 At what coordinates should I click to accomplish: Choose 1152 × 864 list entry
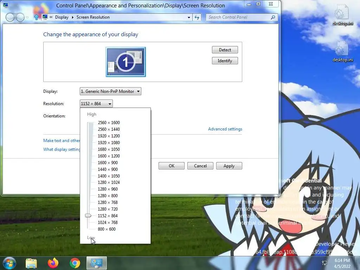[x=108, y=216]
